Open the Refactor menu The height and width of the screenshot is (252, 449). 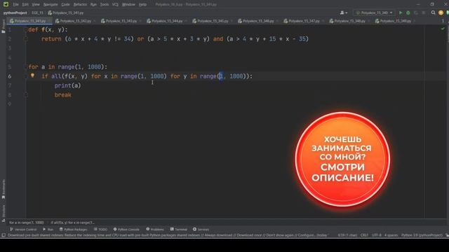(x=80, y=4)
